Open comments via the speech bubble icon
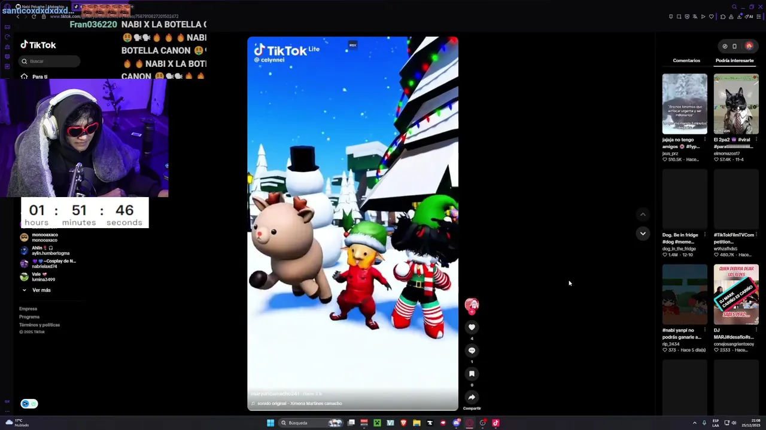 pyautogui.click(x=472, y=351)
